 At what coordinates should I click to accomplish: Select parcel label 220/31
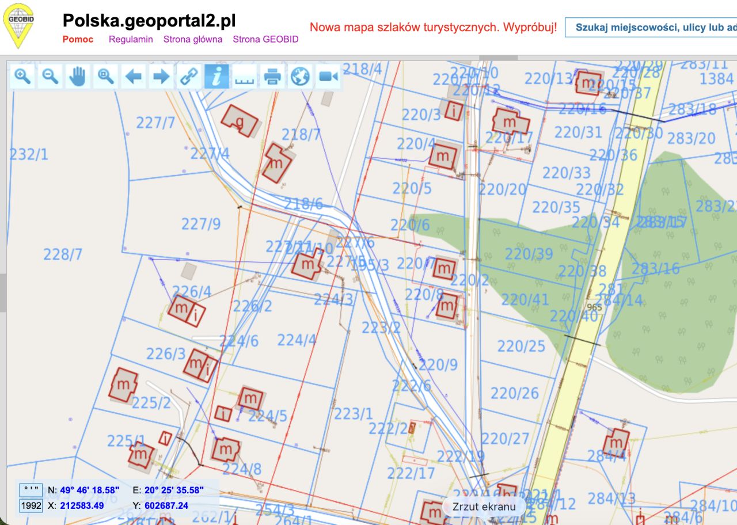point(578,132)
